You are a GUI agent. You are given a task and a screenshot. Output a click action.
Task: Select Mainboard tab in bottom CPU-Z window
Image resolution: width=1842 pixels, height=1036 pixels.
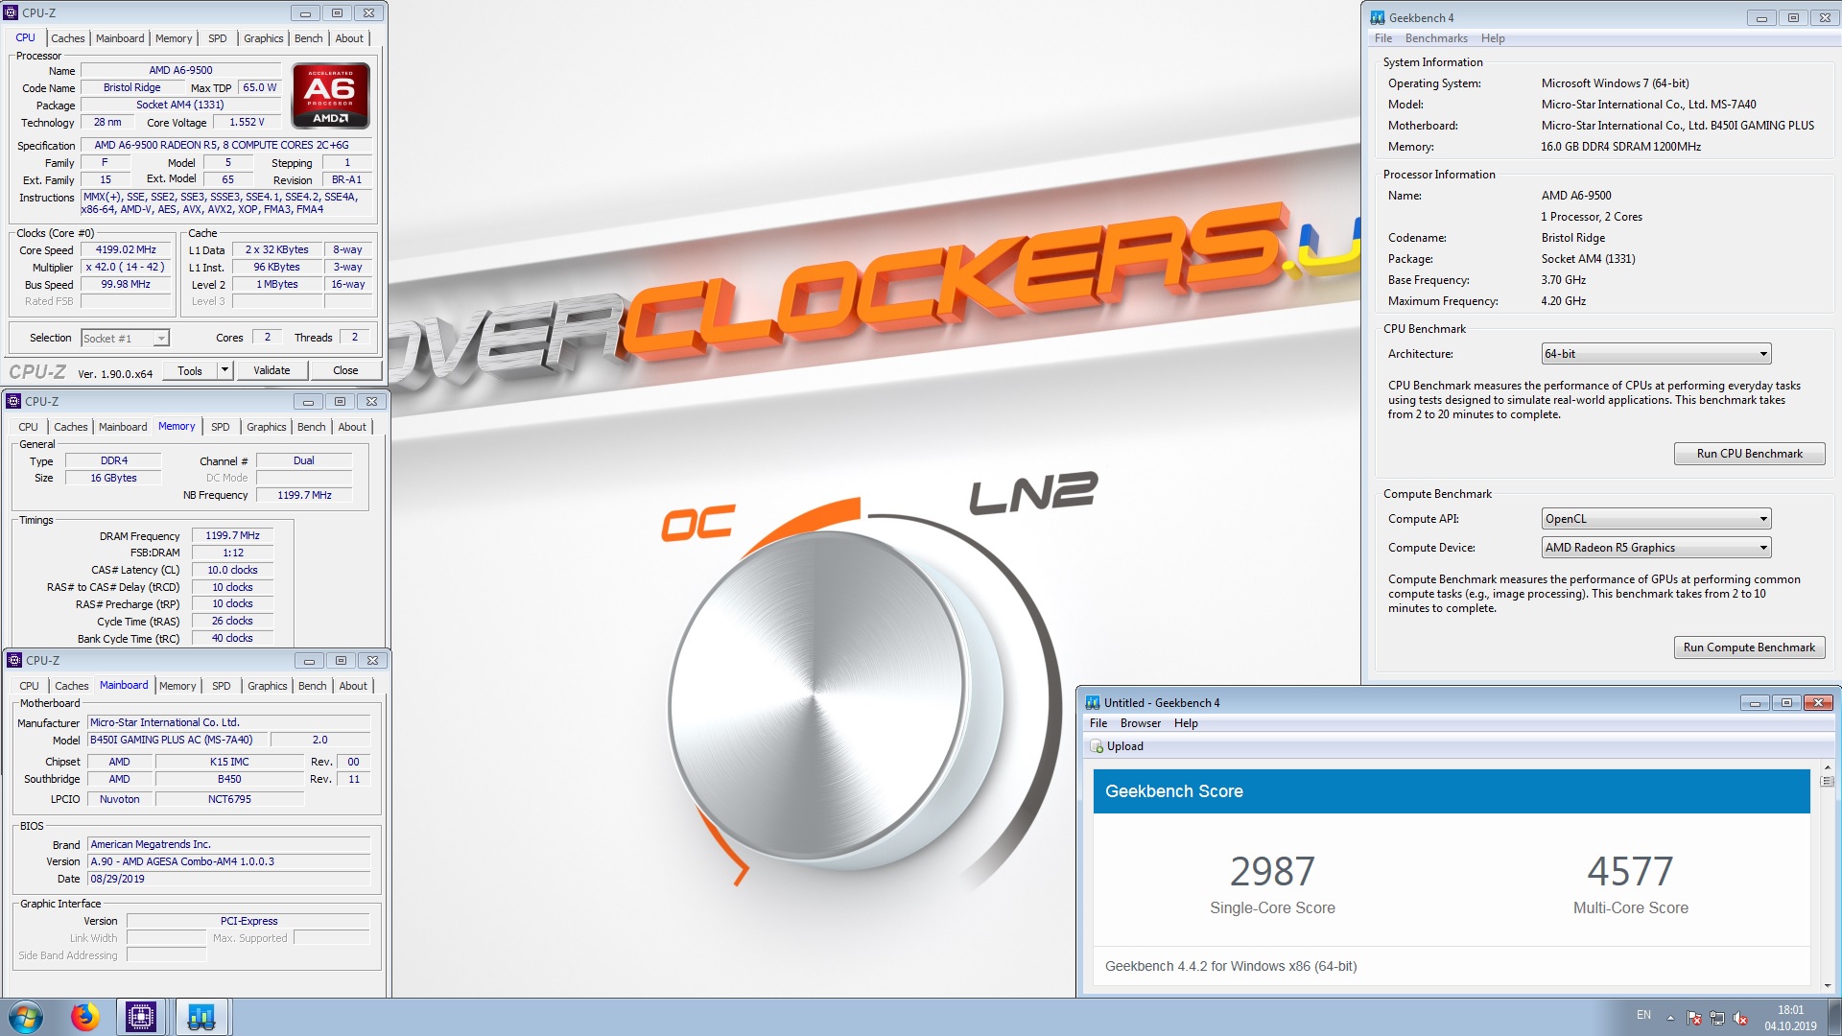click(124, 685)
